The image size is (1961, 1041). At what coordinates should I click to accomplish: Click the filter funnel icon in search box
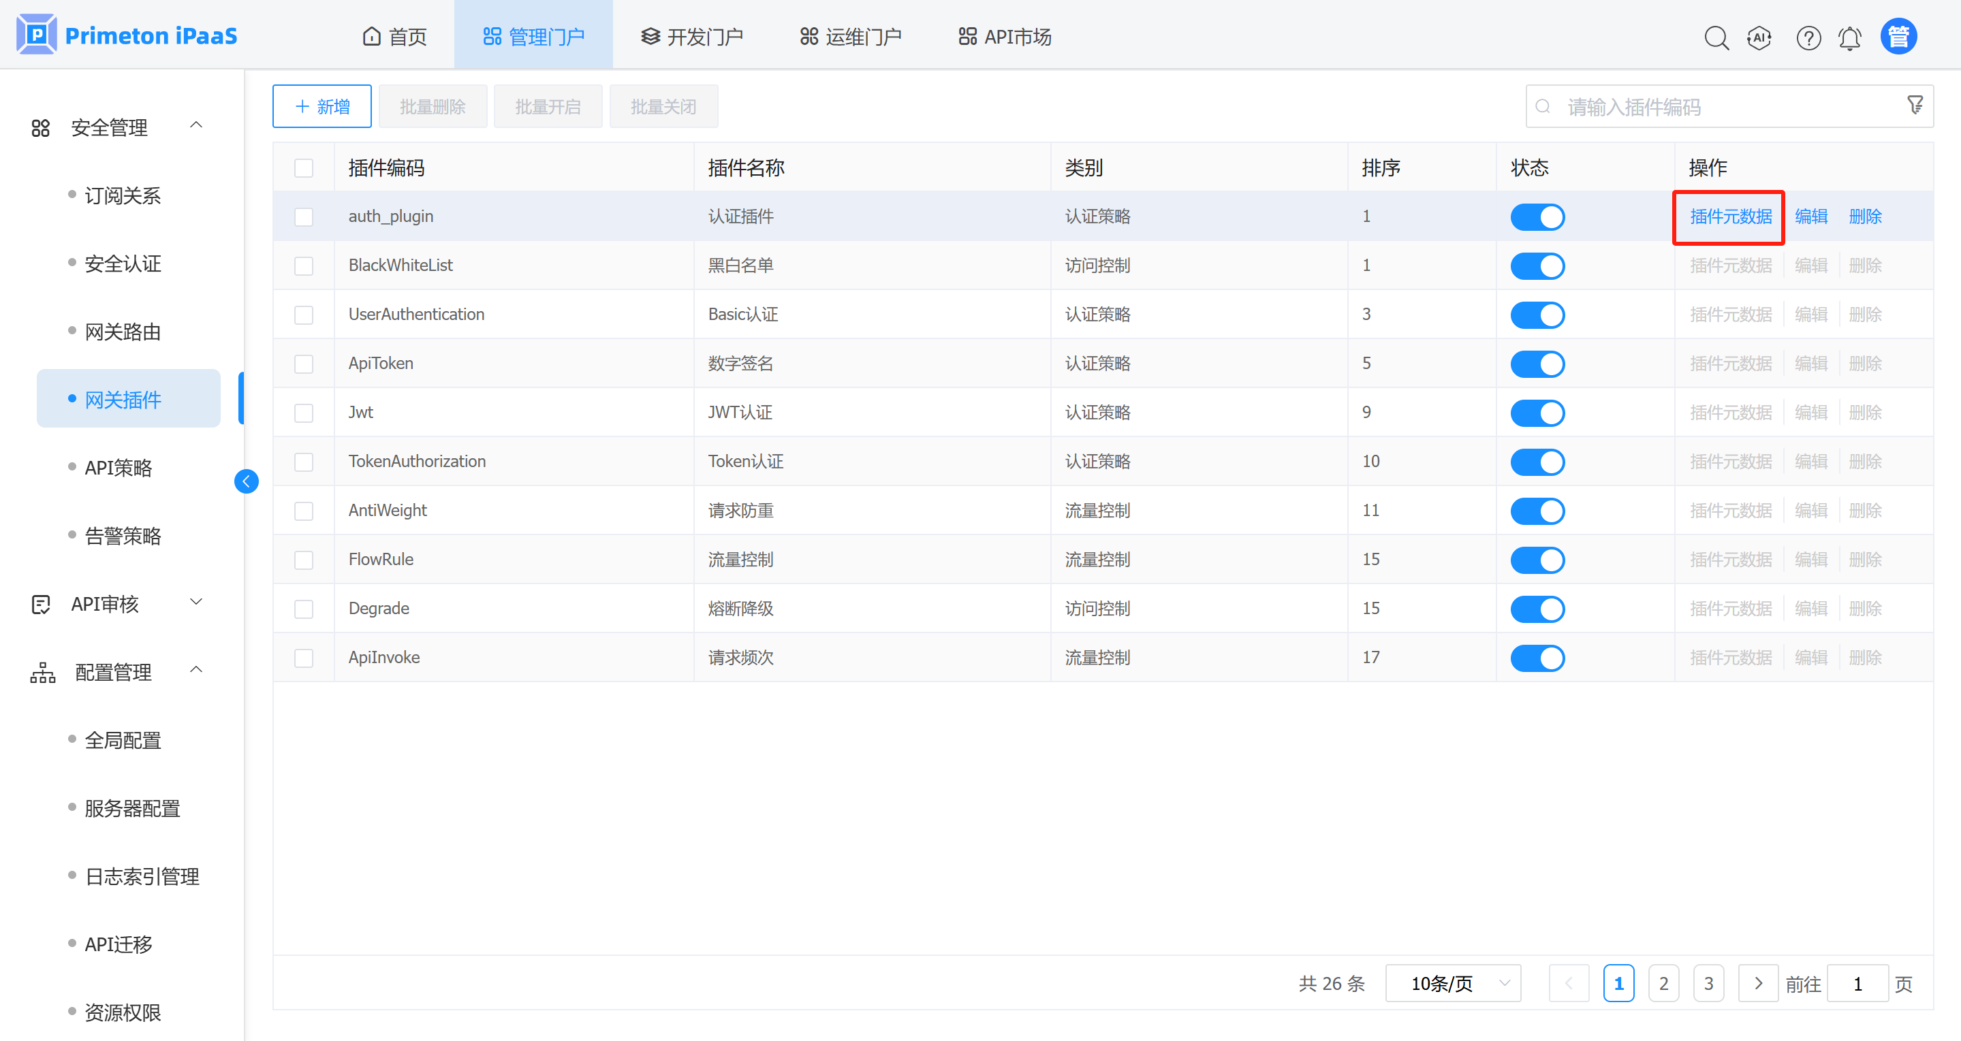pyautogui.click(x=1915, y=105)
